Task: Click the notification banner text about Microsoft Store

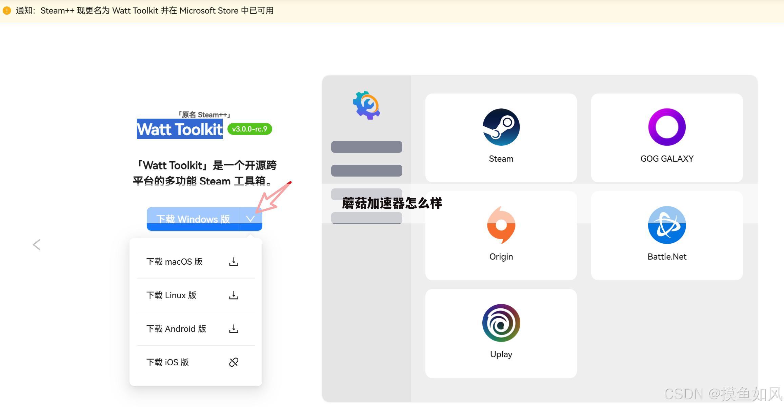Action: pos(145,11)
